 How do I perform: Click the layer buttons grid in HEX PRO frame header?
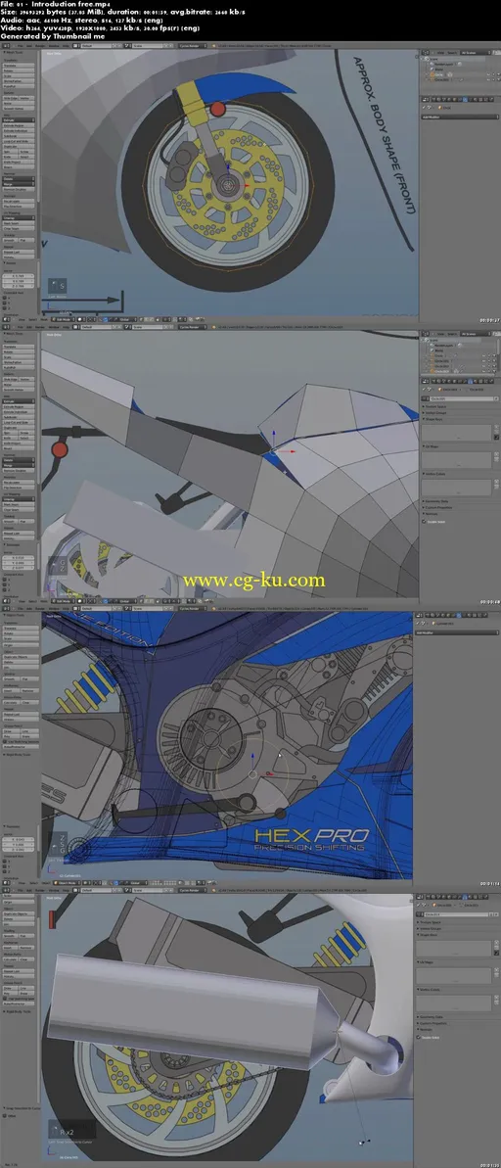click(161, 883)
